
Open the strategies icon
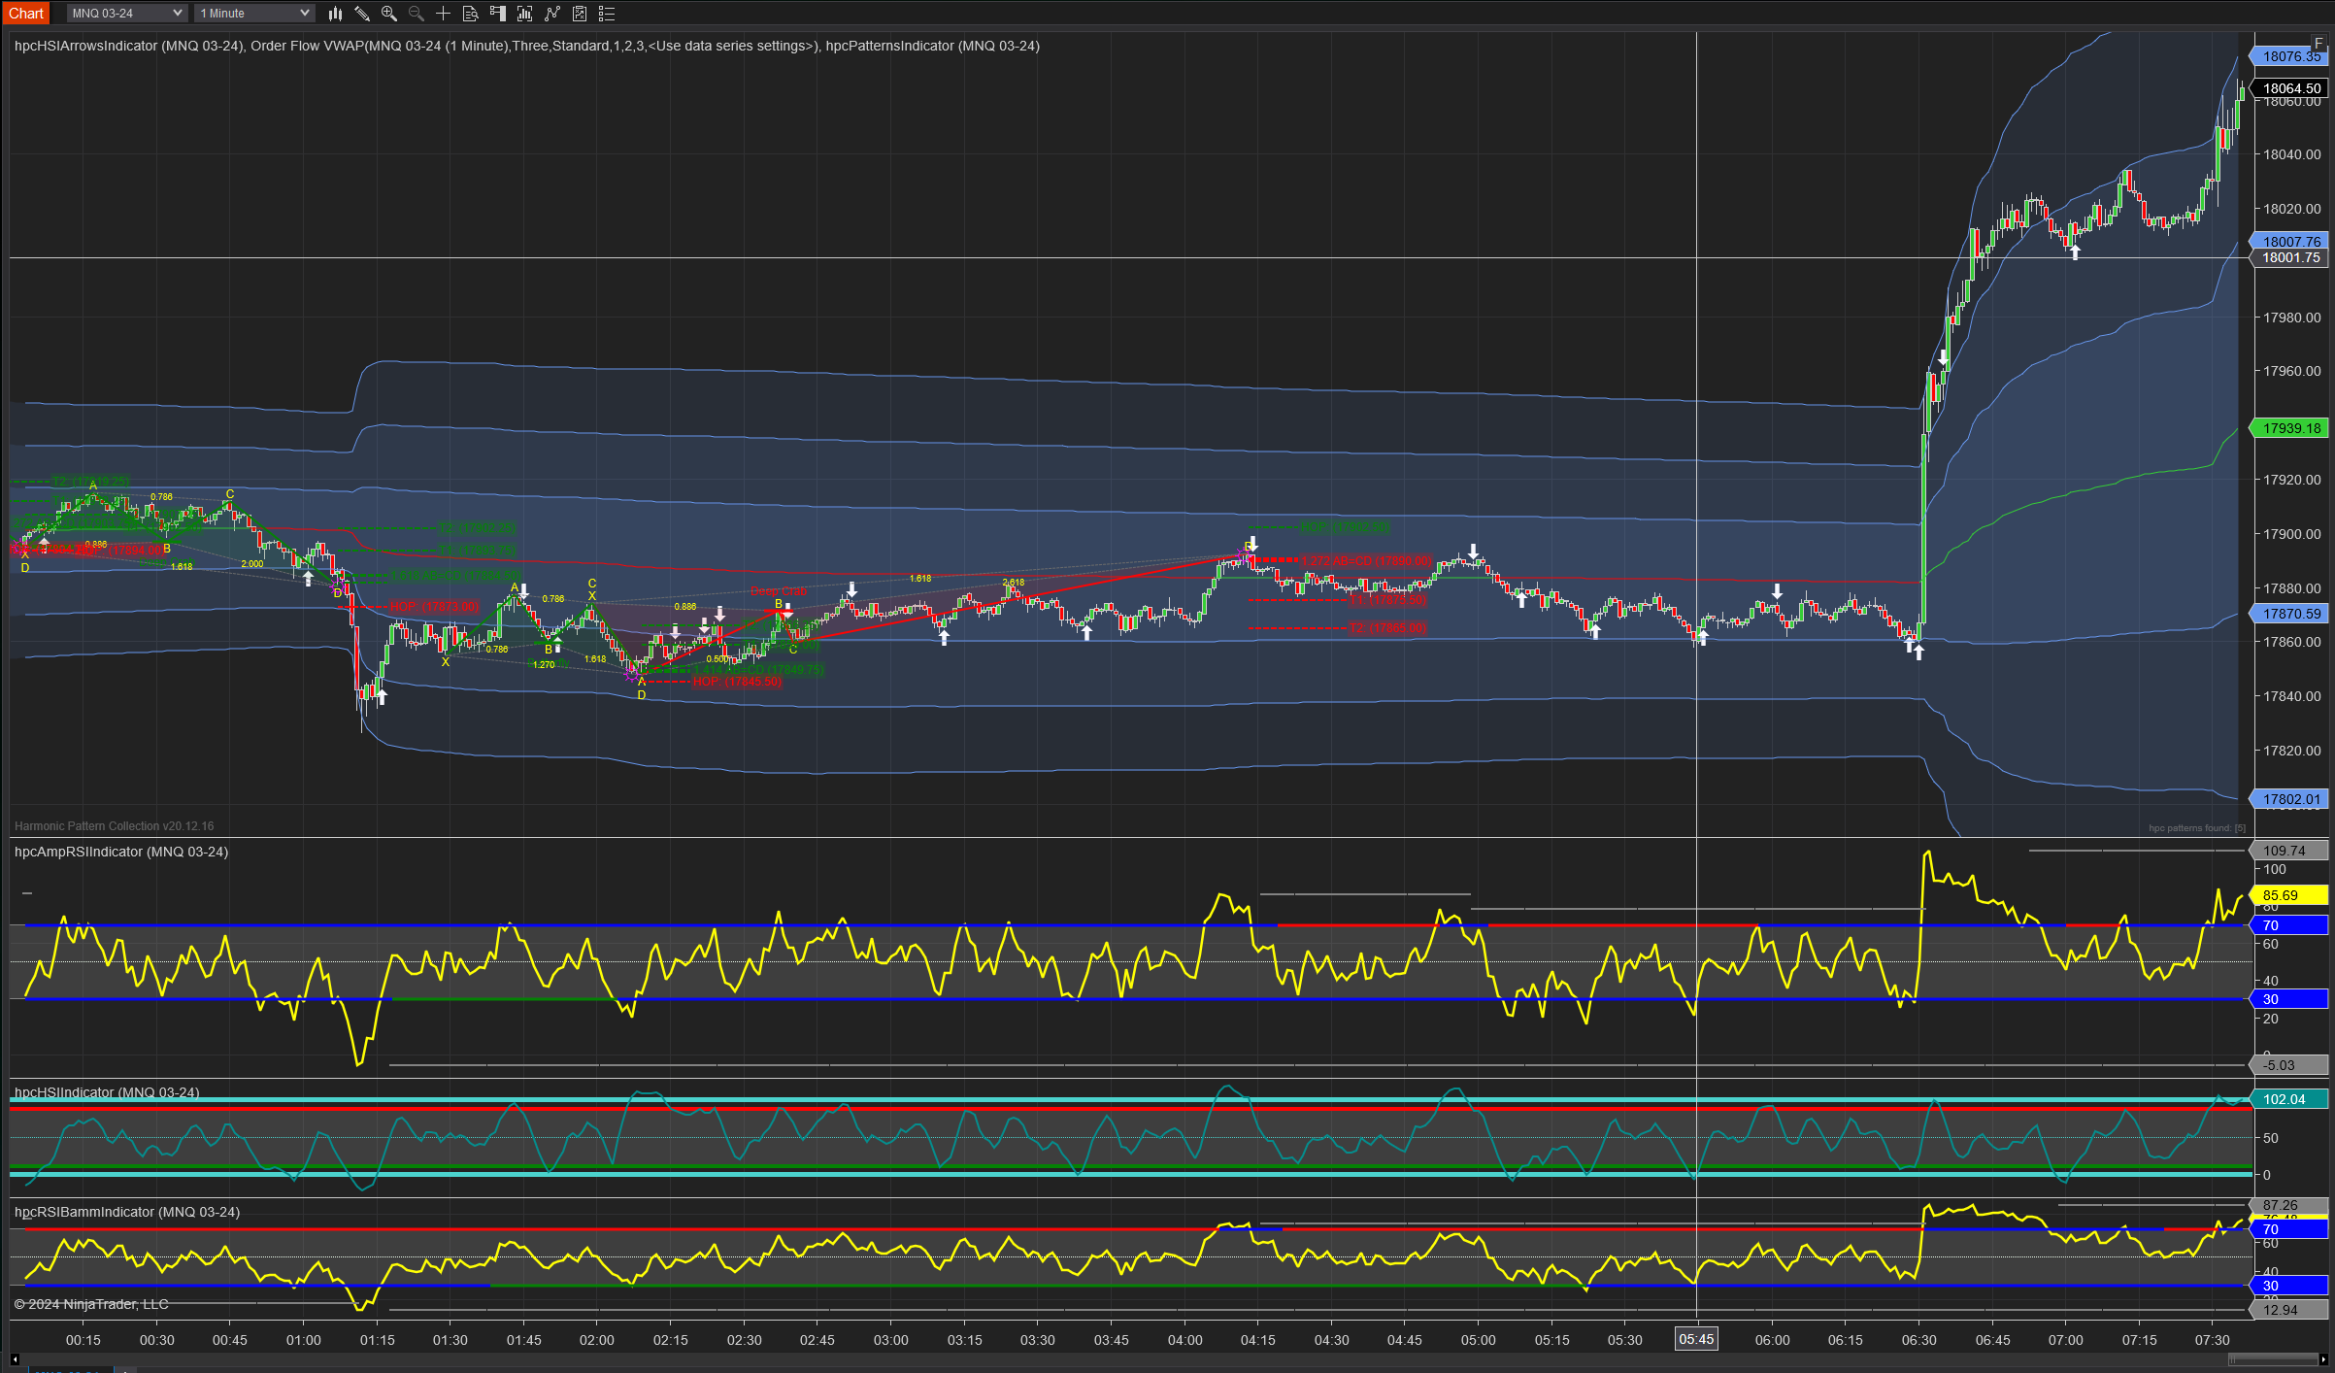pos(580,14)
